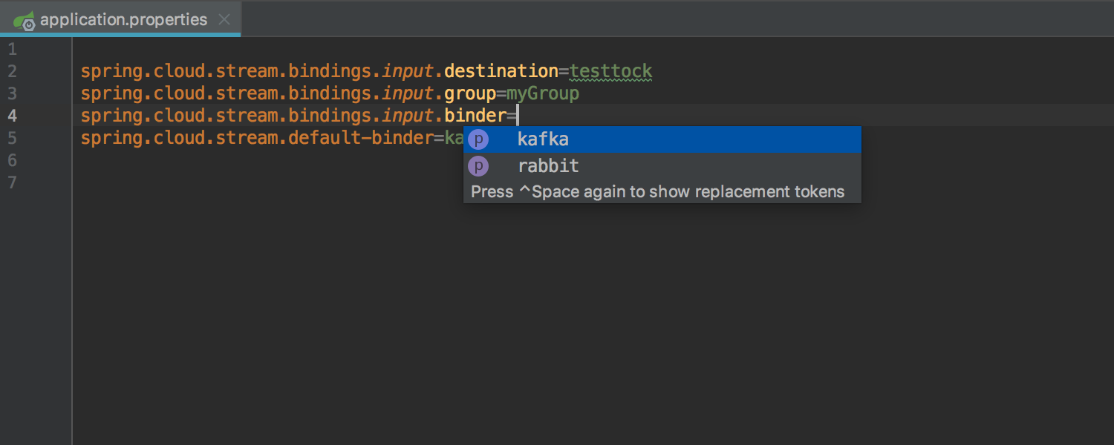Click the italic input segment on line 3
This screenshot has width=1114, height=445.
point(408,94)
